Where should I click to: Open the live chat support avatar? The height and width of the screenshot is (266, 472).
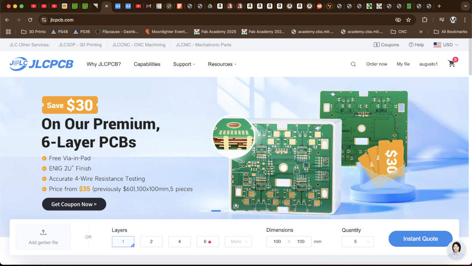click(x=457, y=250)
